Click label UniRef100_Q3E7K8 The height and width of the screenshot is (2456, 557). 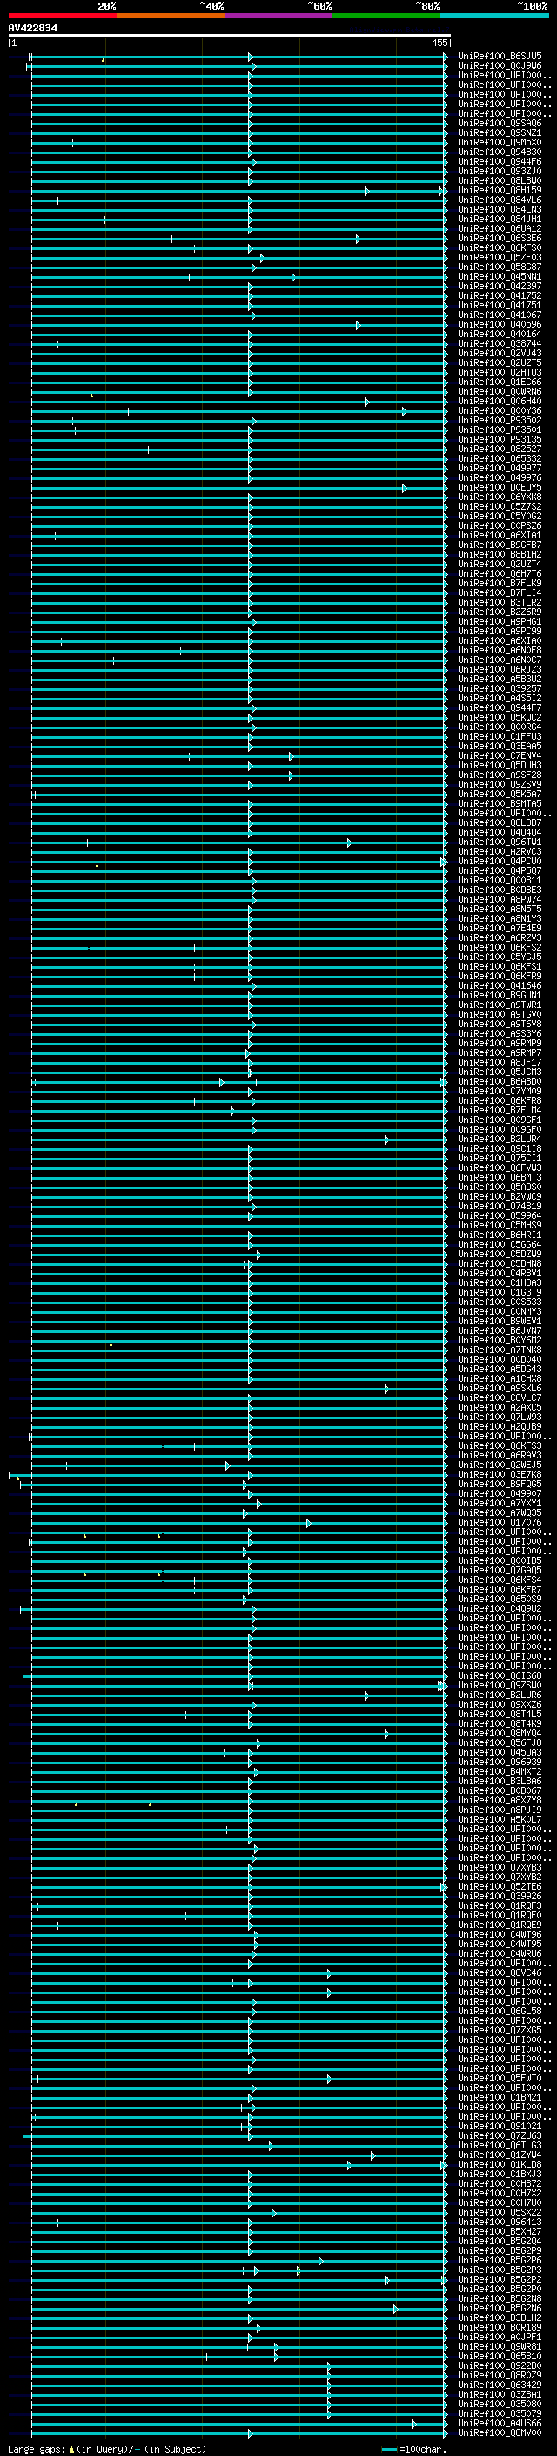(500, 1475)
